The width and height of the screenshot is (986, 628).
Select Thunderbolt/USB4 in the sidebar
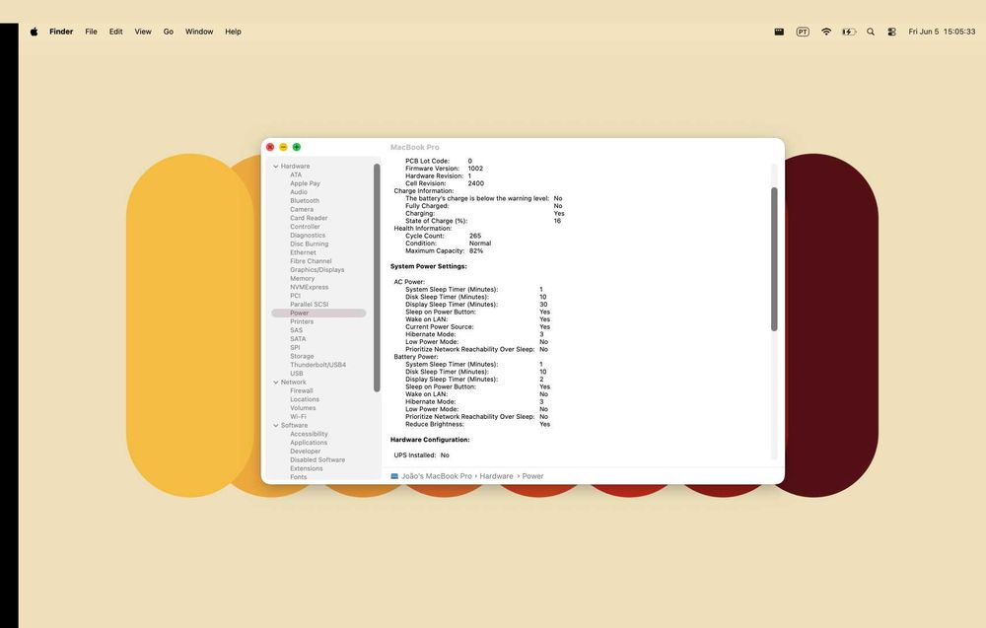pos(317,365)
